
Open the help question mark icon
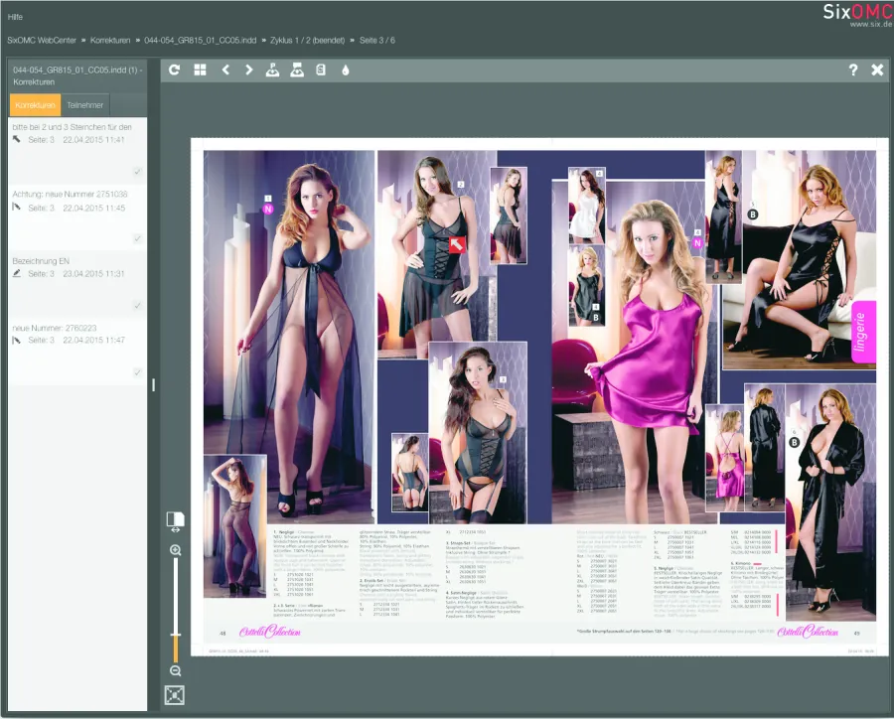852,71
